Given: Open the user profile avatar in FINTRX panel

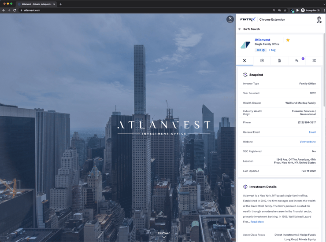Looking at the screenshot, I should point(319,19).
